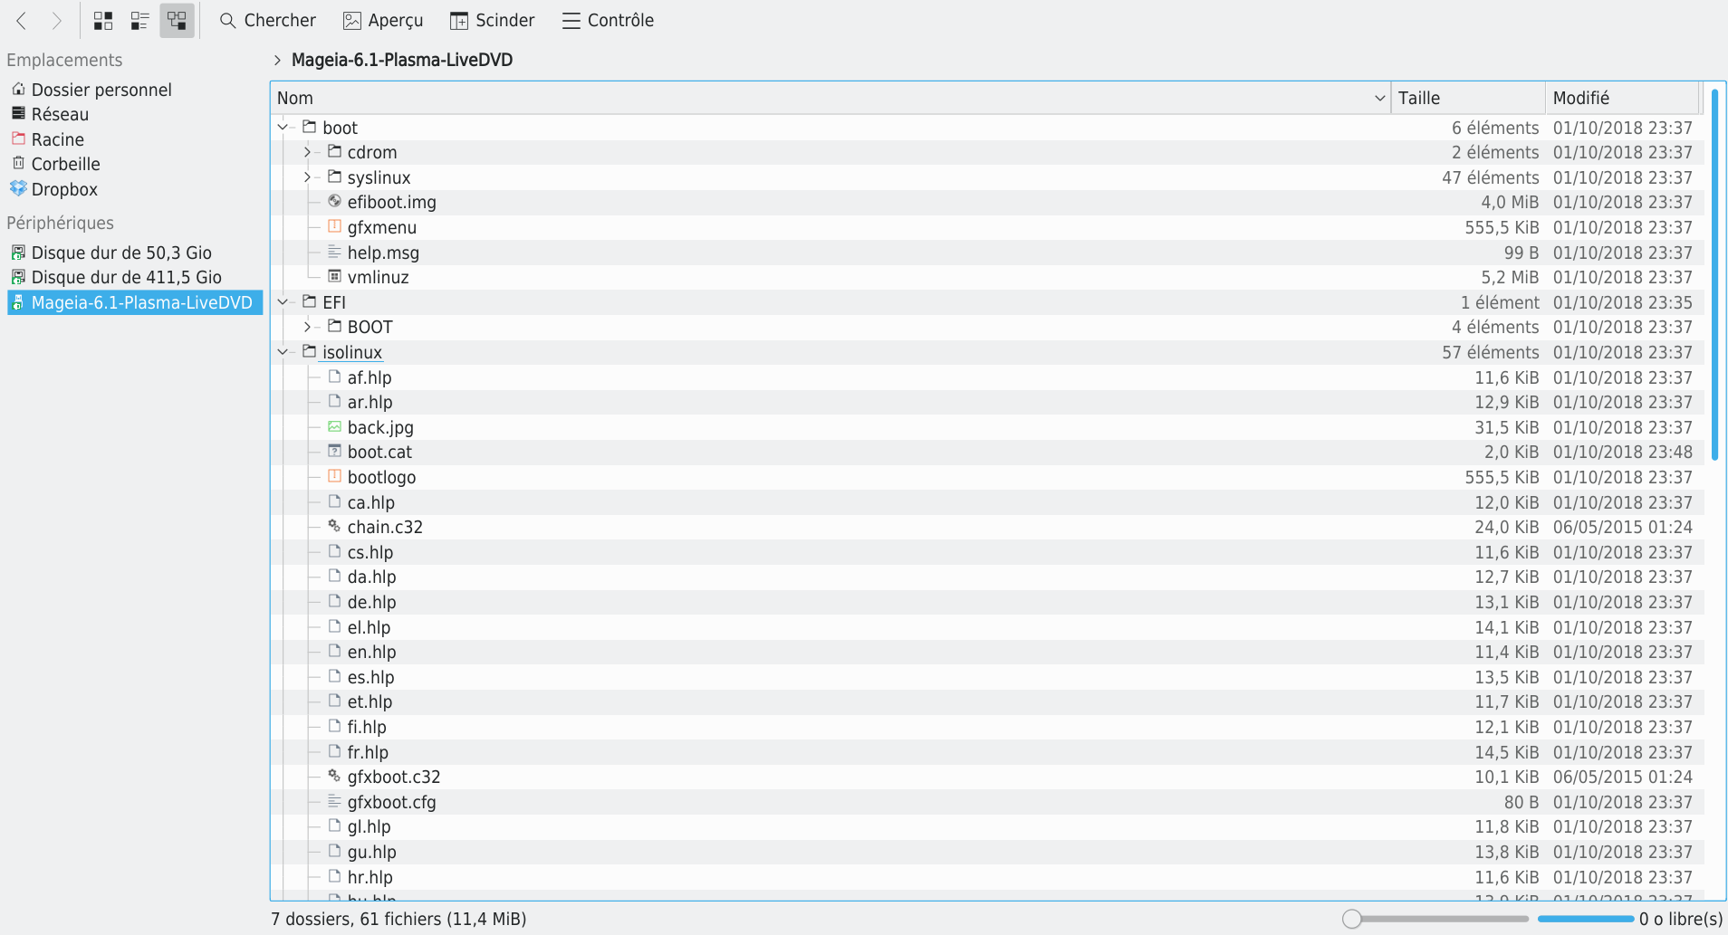The width and height of the screenshot is (1728, 935).
Task: Open Réseau in places panel
Action: point(60,114)
